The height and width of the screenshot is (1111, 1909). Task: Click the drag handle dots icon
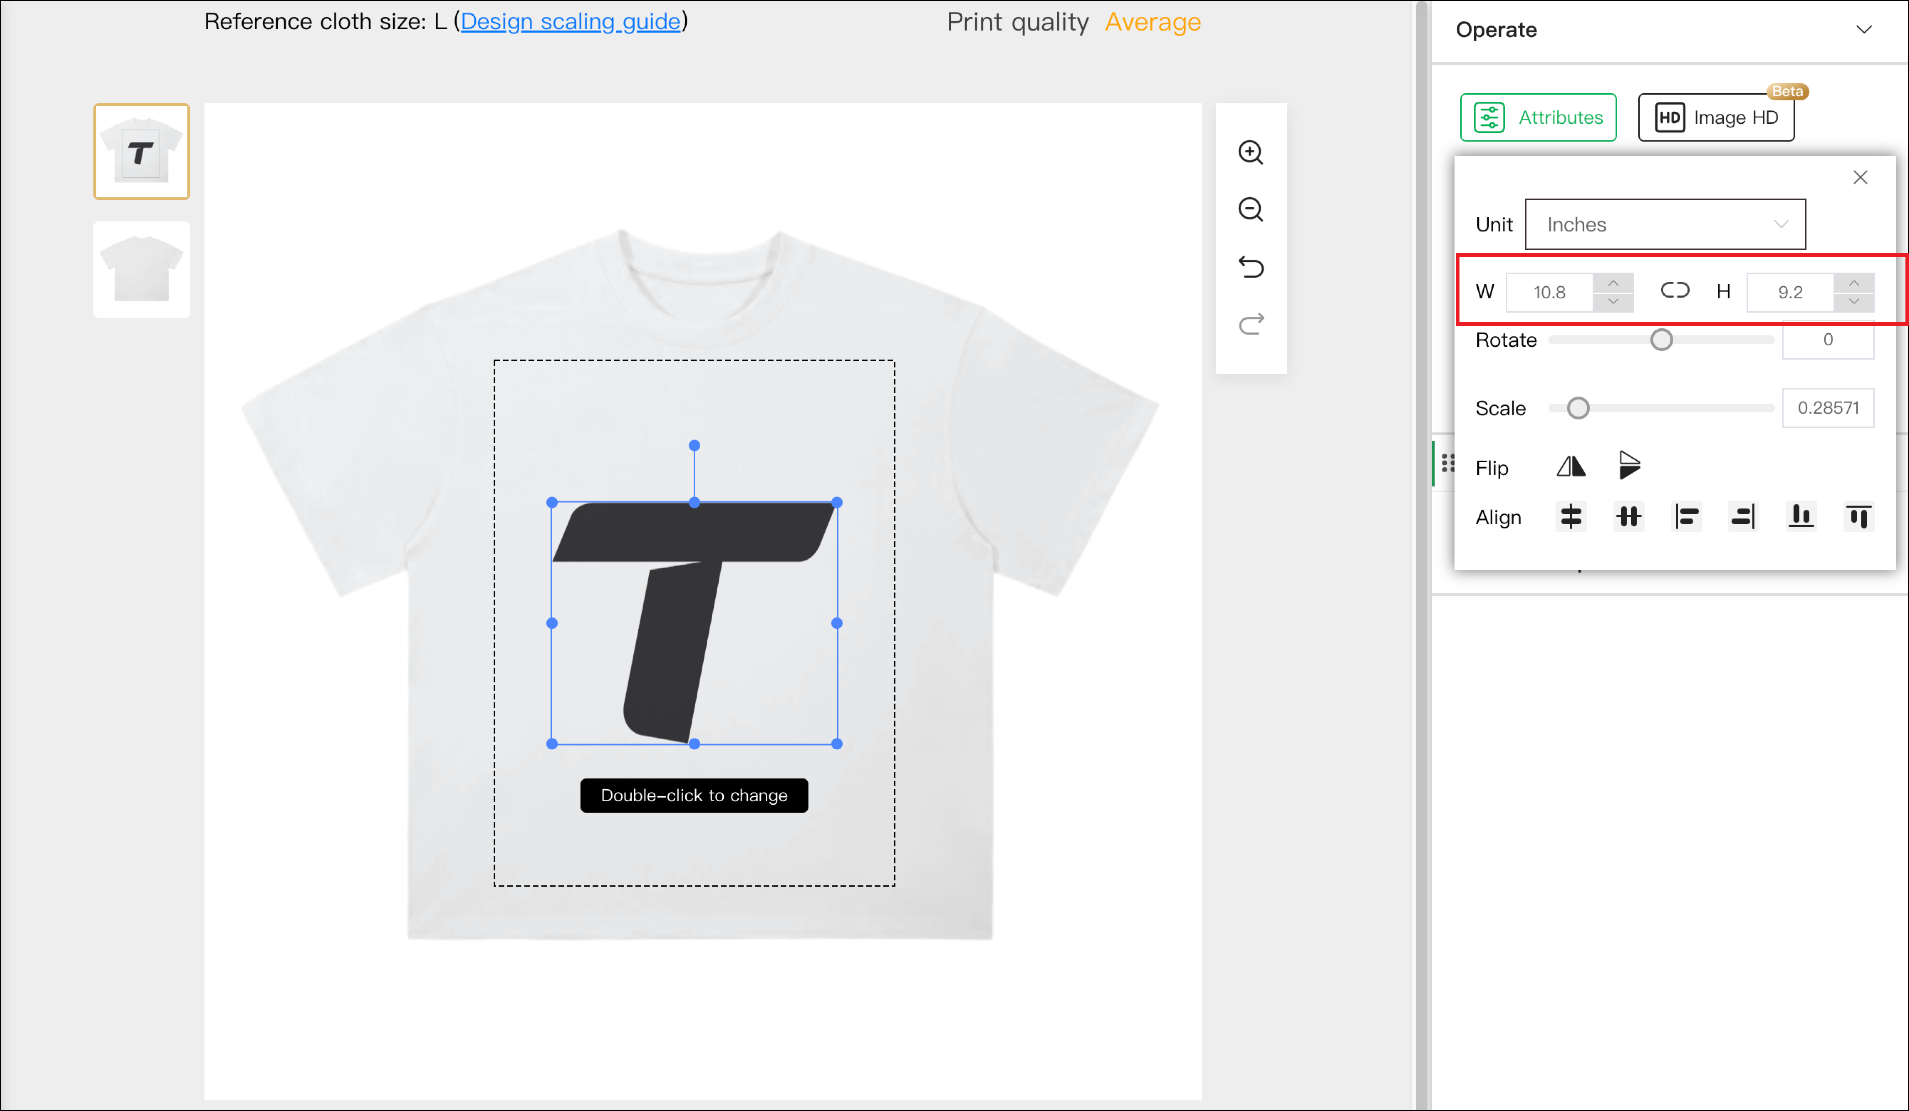pyautogui.click(x=1448, y=462)
